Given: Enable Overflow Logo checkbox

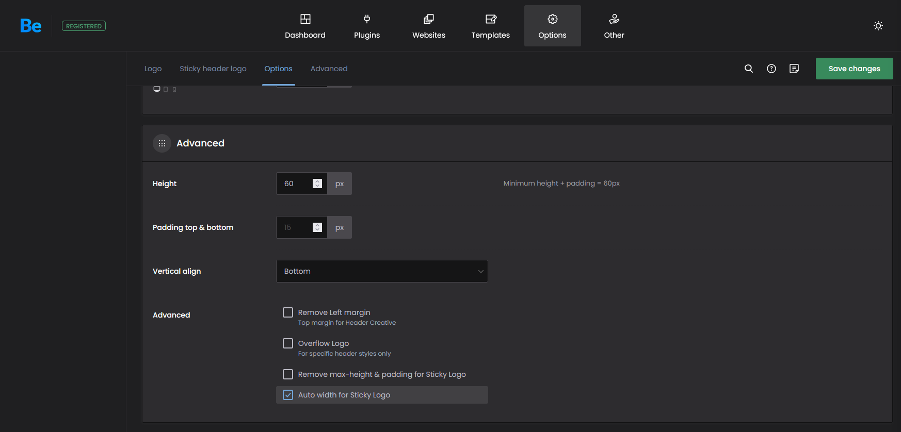Looking at the screenshot, I should point(288,343).
